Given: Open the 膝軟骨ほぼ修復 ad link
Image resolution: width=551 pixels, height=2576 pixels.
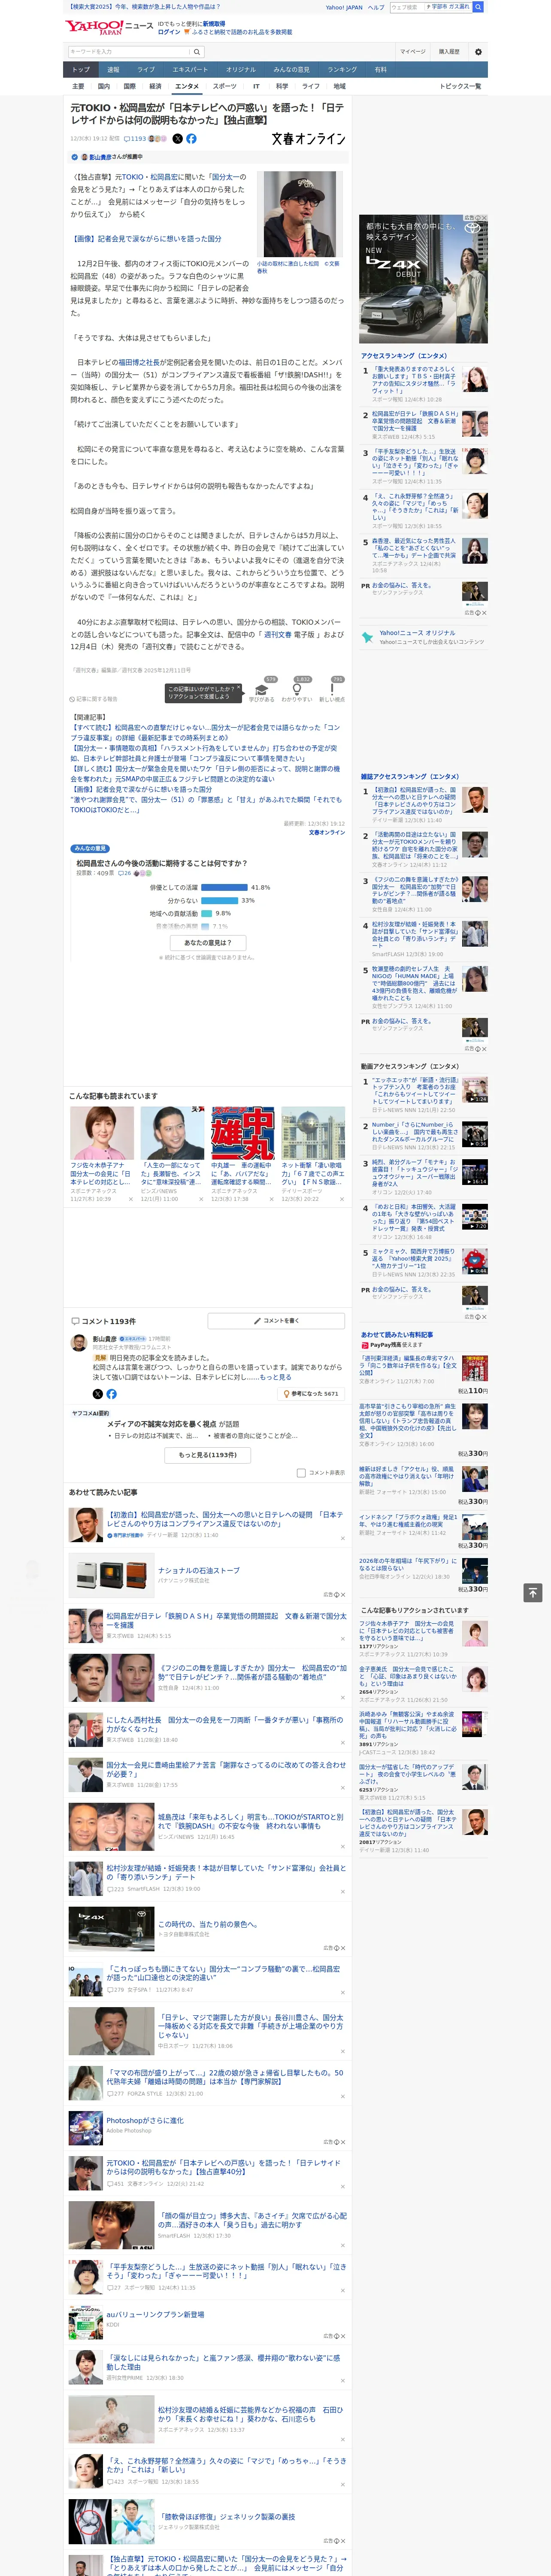Looking at the screenshot, I should point(227,2516).
